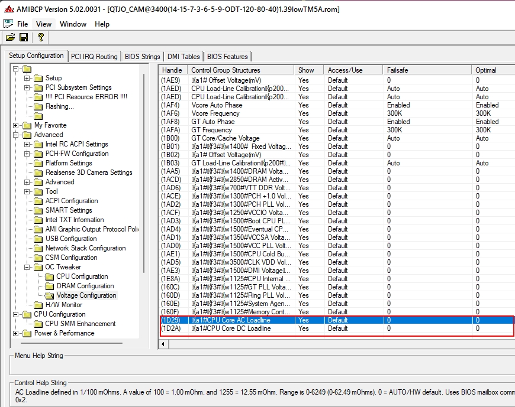
Task: Click the Optimal column header
Action: (x=493, y=70)
